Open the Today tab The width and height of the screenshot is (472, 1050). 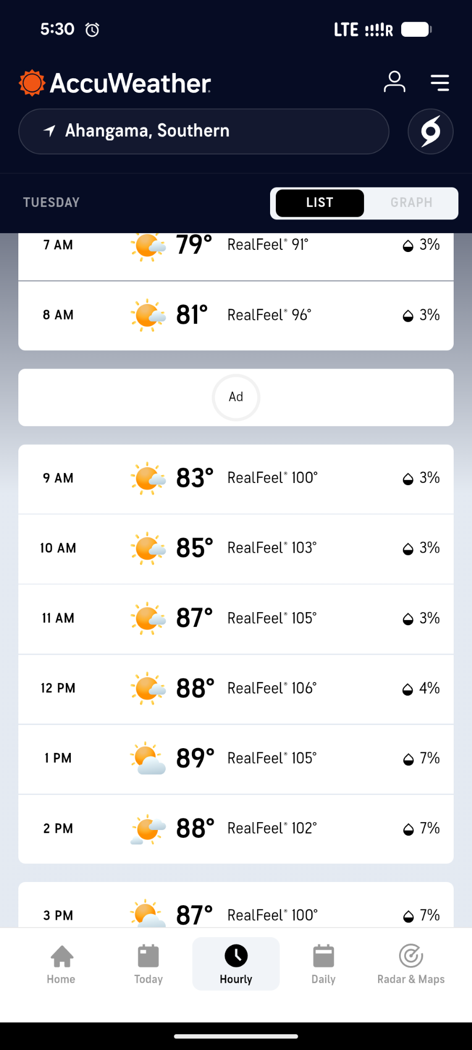tap(148, 964)
